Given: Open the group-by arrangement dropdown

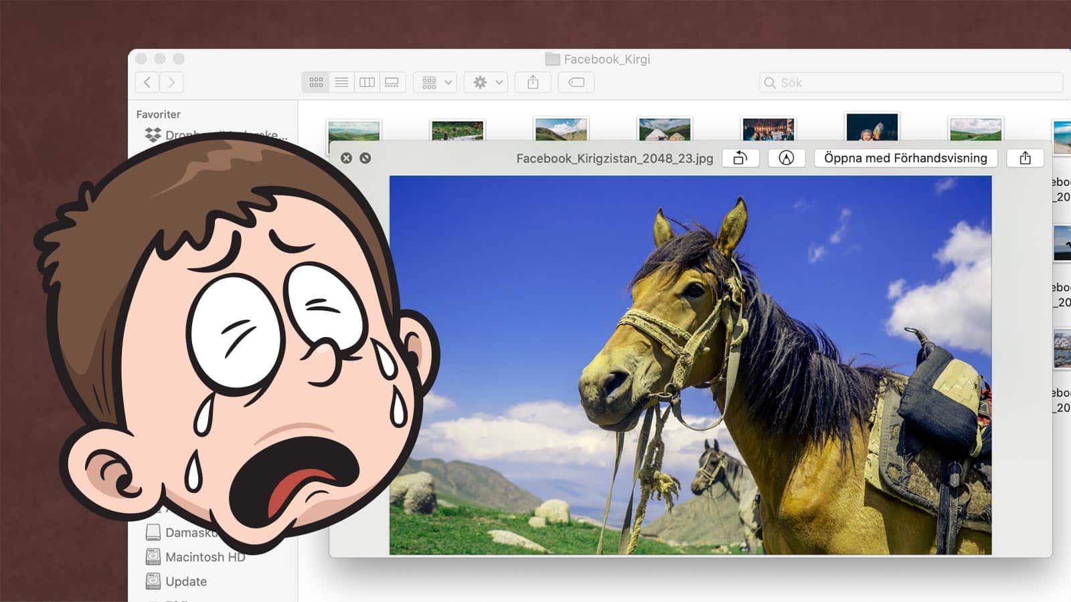Looking at the screenshot, I should click(435, 82).
